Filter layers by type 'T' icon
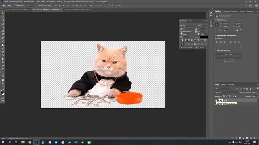Screen dimensions: 259x145 click(244, 89)
